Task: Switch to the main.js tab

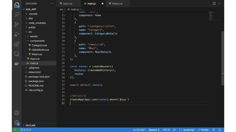Action: coord(93,4)
